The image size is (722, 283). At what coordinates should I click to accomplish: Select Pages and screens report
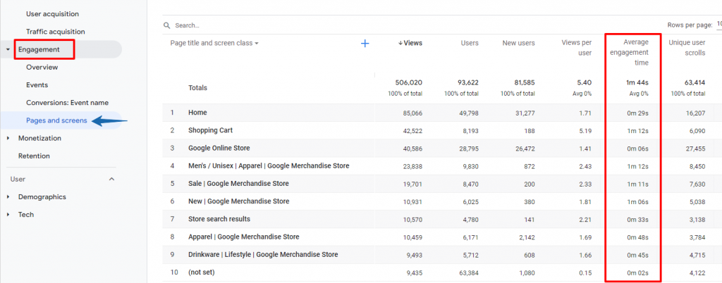point(56,120)
